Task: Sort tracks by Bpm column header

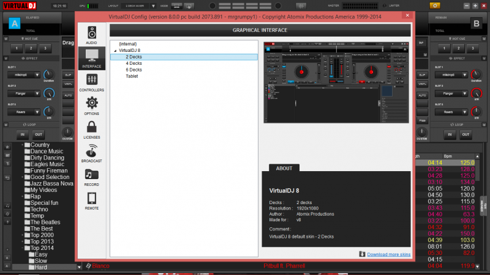Action: [x=448, y=156]
